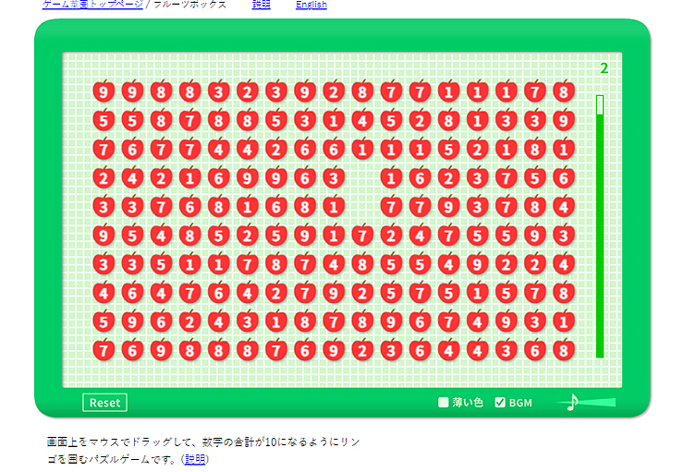Enable the 薄い色 light color checkbox
Image resolution: width=684 pixels, height=472 pixels.
pyautogui.click(x=443, y=403)
